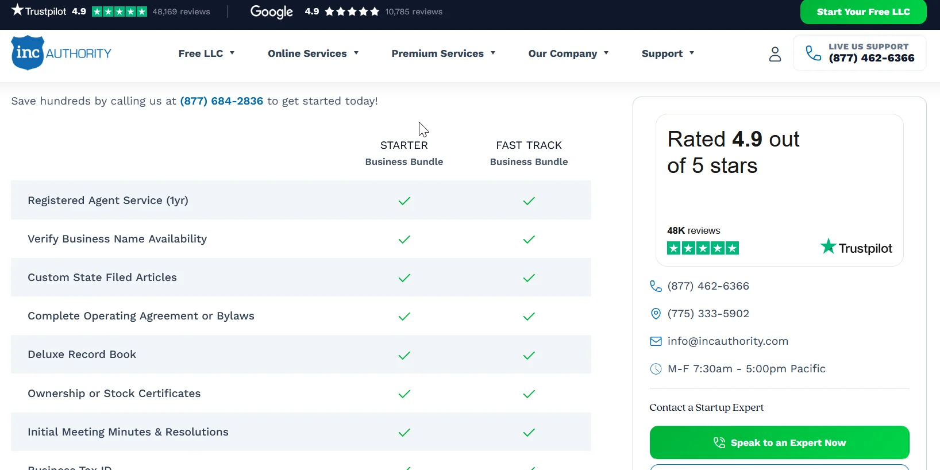This screenshot has width=940, height=470.
Task: Click location pin icon beside (775) 333-5902
Action: (x=656, y=314)
